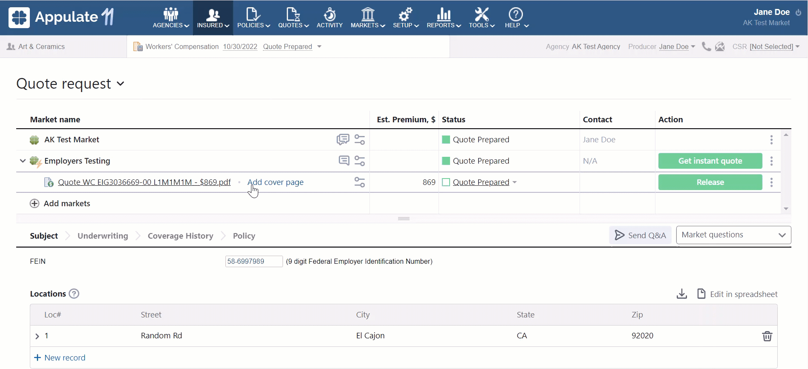This screenshot has width=808, height=369.
Task: Click the Get instant quote button
Action: (x=710, y=161)
